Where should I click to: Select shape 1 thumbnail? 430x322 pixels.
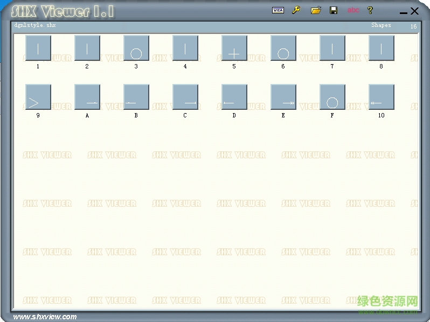click(38, 48)
